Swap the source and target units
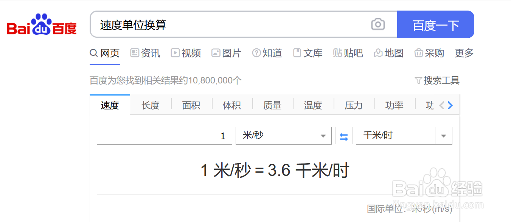The width and height of the screenshot is (511, 222). coord(344,136)
